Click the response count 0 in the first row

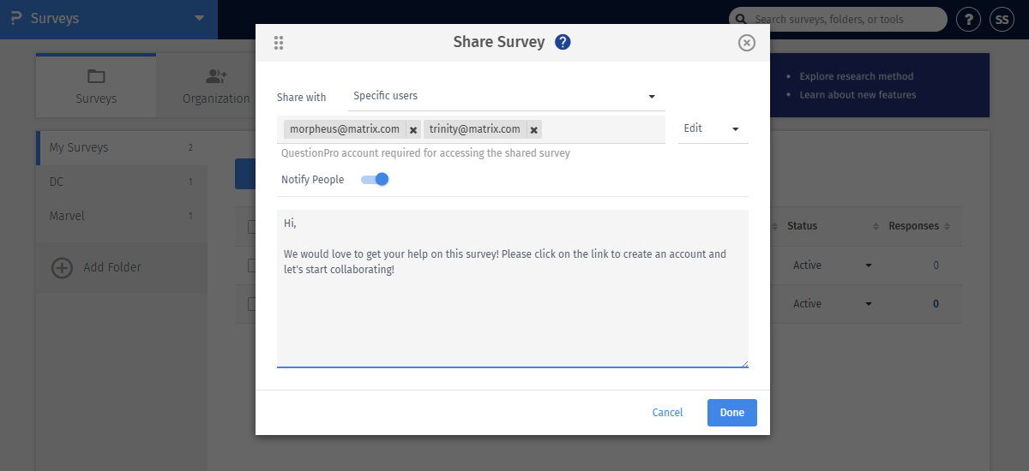coord(936,265)
